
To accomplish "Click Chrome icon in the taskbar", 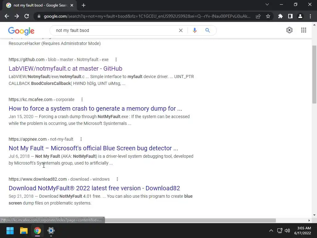I will 37,231.
